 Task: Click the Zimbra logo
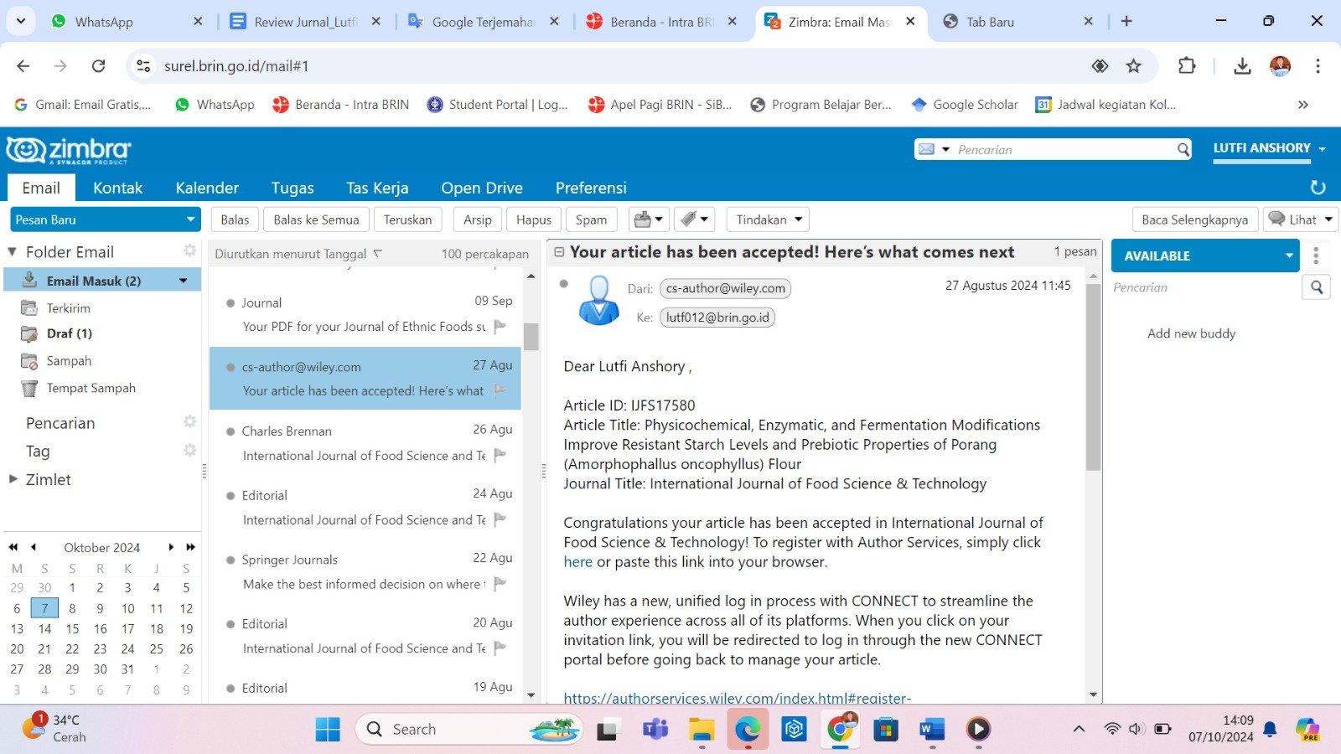tap(69, 151)
